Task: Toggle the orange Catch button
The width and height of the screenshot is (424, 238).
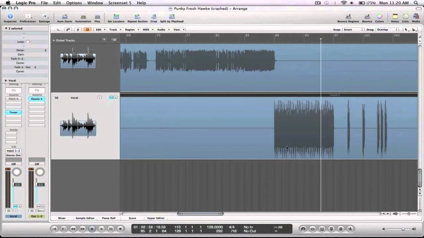Action: tap(87, 29)
